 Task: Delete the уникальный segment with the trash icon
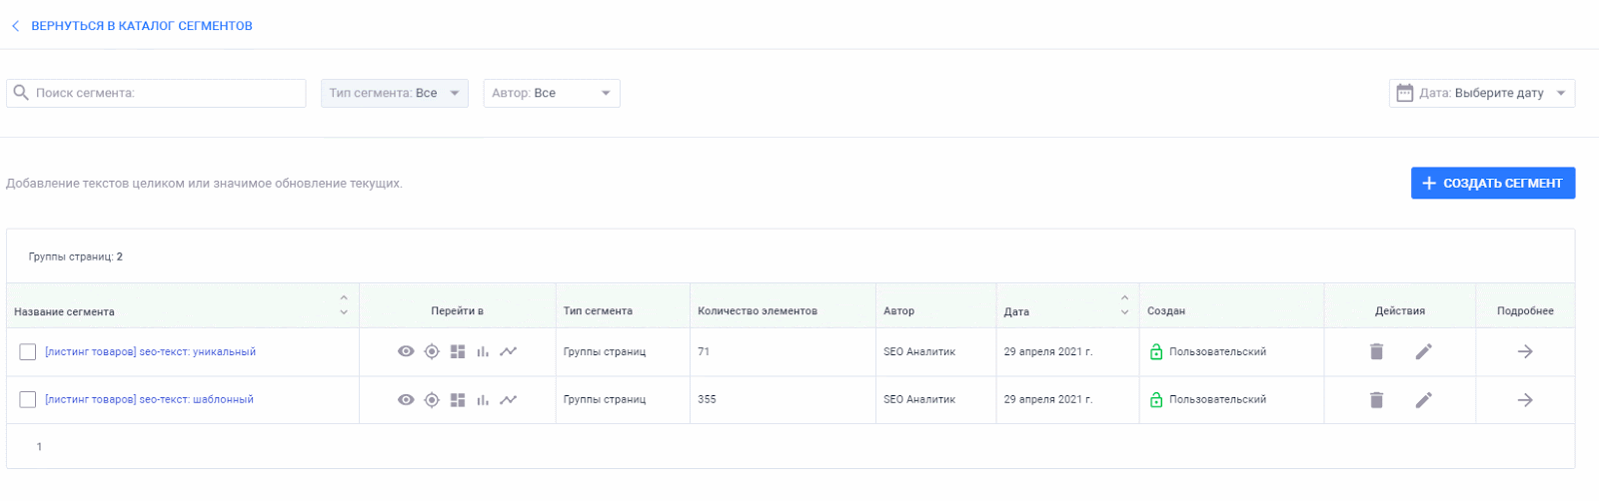pos(1376,351)
